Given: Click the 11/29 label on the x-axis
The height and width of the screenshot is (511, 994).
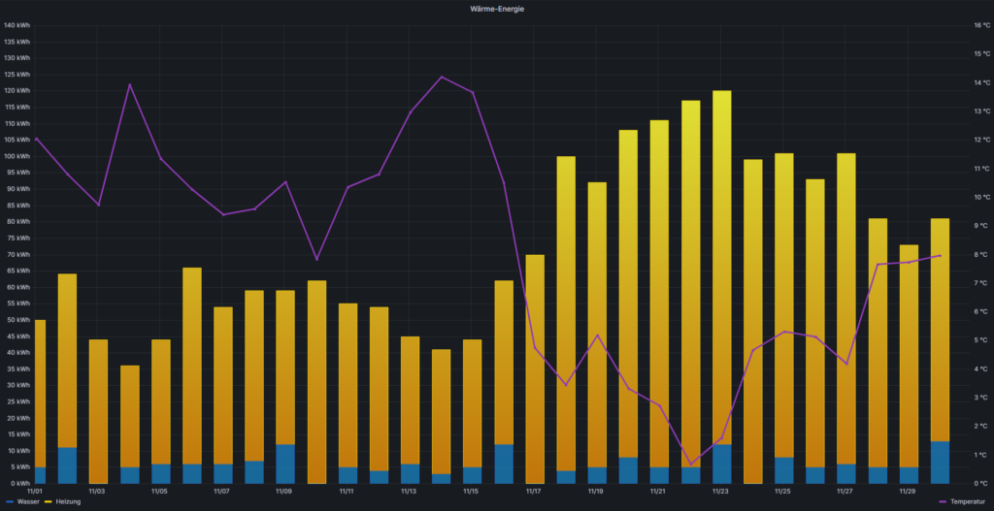Looking at the screenshot, I should (907, 492).
